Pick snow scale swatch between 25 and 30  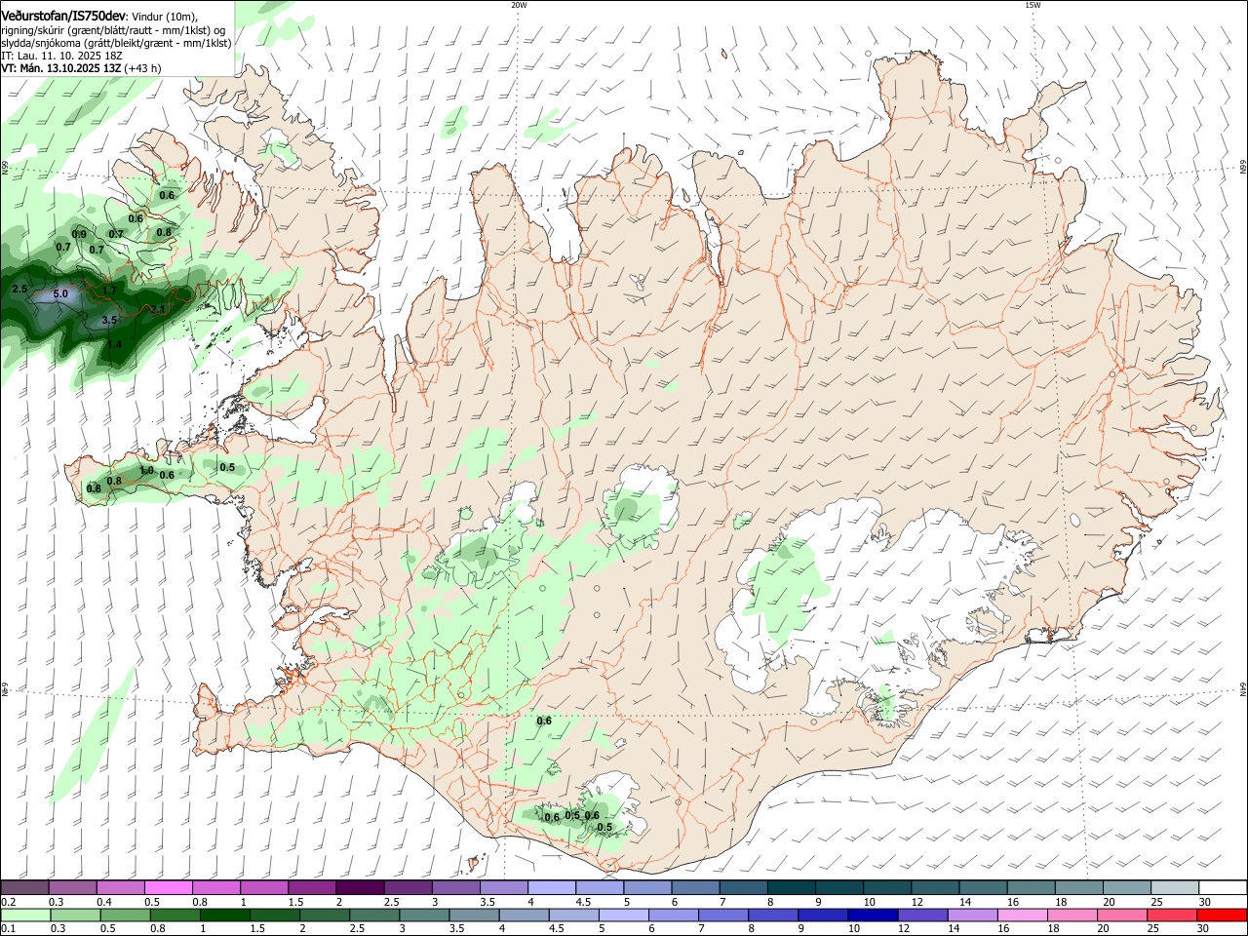[1175, 887]
